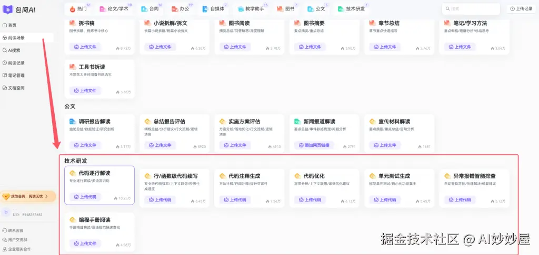539x255 pixels.
Task: Click 上传文件 under 编程手册阅读
Action: 85,243
